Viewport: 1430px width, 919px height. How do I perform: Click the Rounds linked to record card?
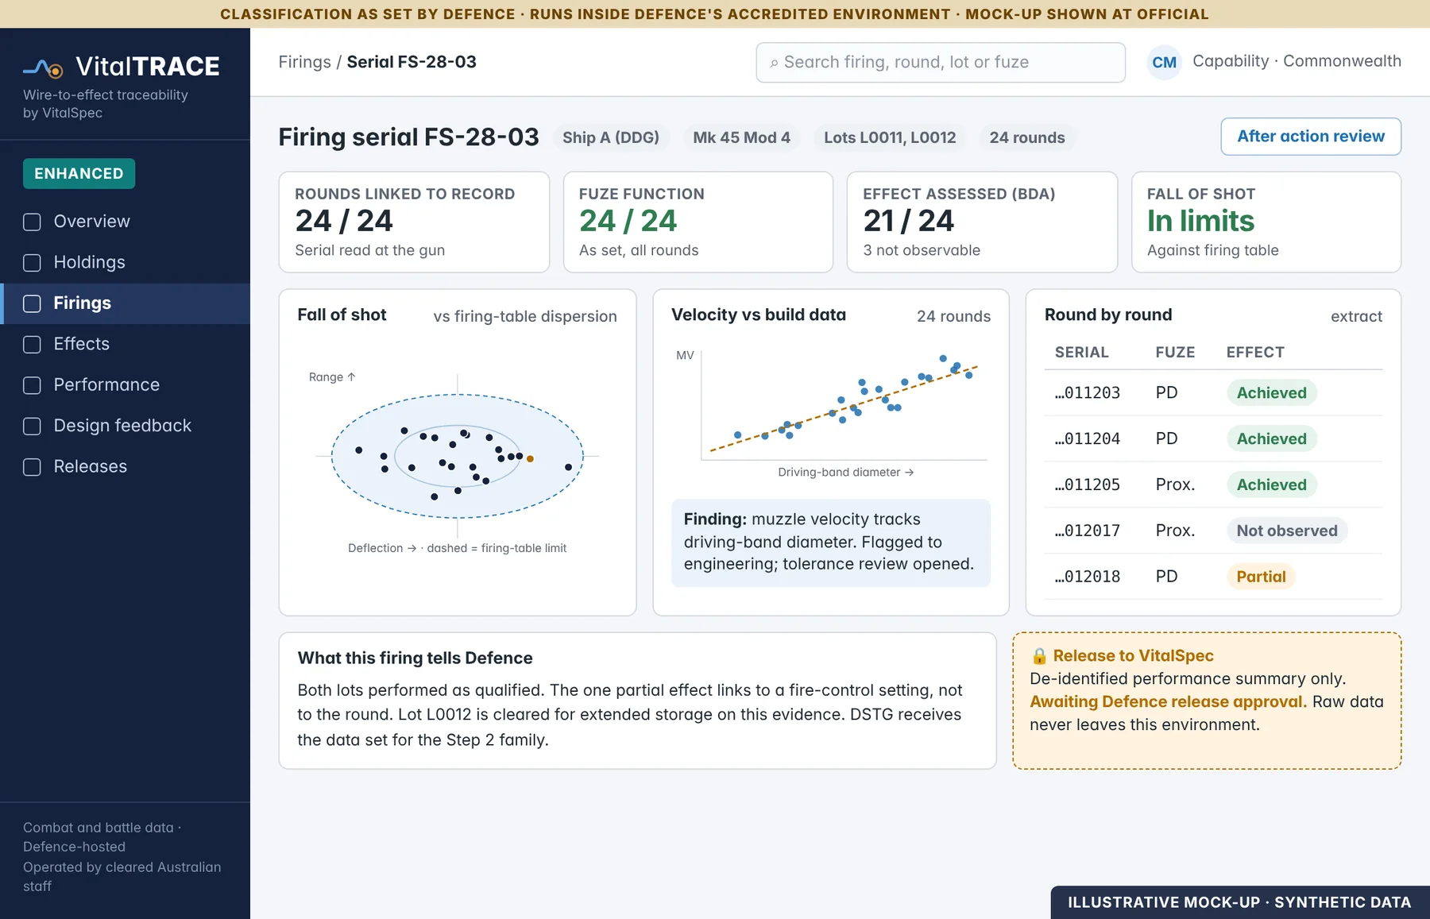pyautogui.click(x=414, y=222)
